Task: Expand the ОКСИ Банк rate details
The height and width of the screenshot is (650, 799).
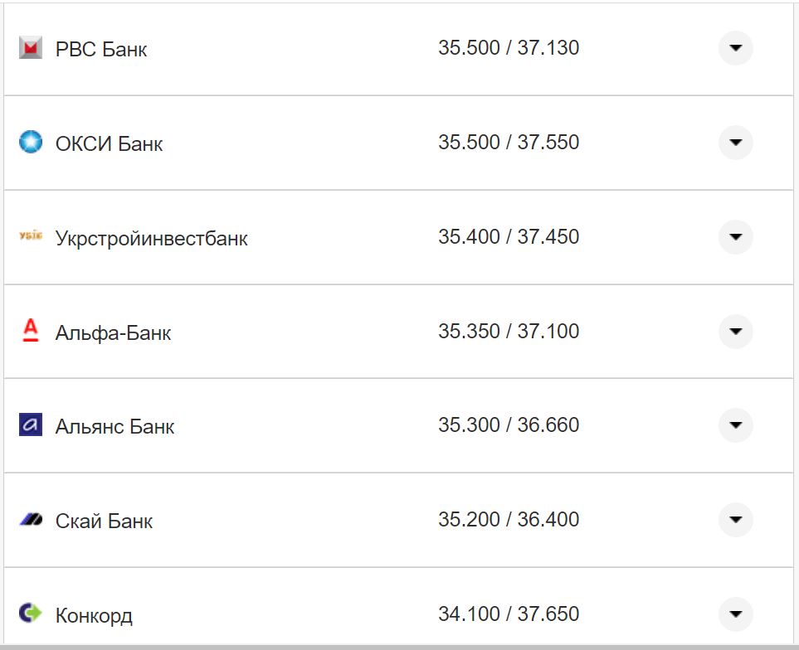Action: click(x=735, y=143)
